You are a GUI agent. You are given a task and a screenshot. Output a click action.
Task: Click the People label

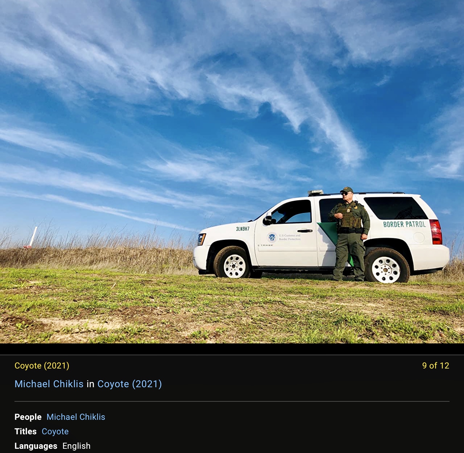[28, 417]
